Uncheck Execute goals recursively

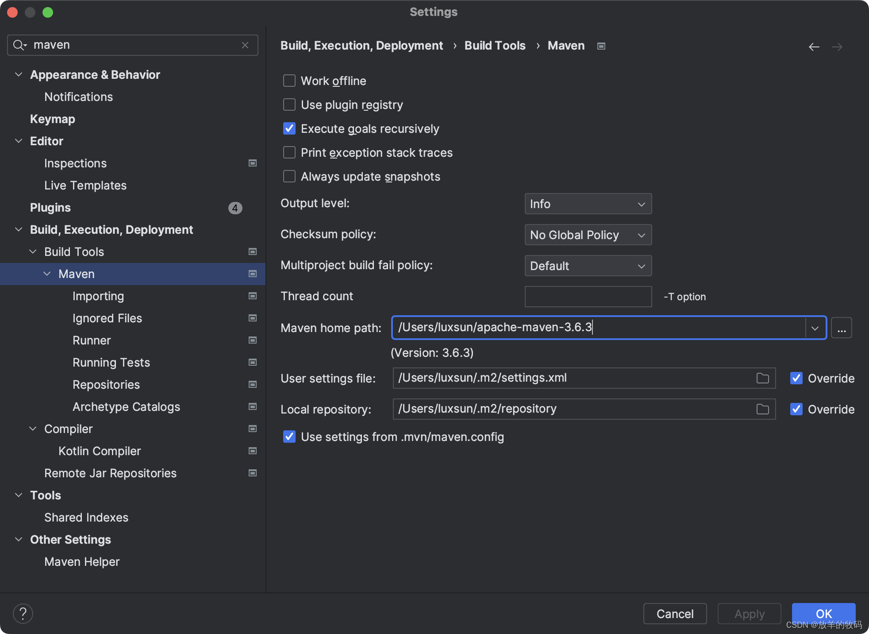click(x=289, y=128)
